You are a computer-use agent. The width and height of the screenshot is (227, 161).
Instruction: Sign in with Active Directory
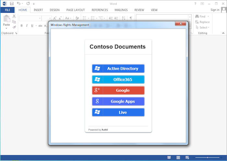[118, 69]
